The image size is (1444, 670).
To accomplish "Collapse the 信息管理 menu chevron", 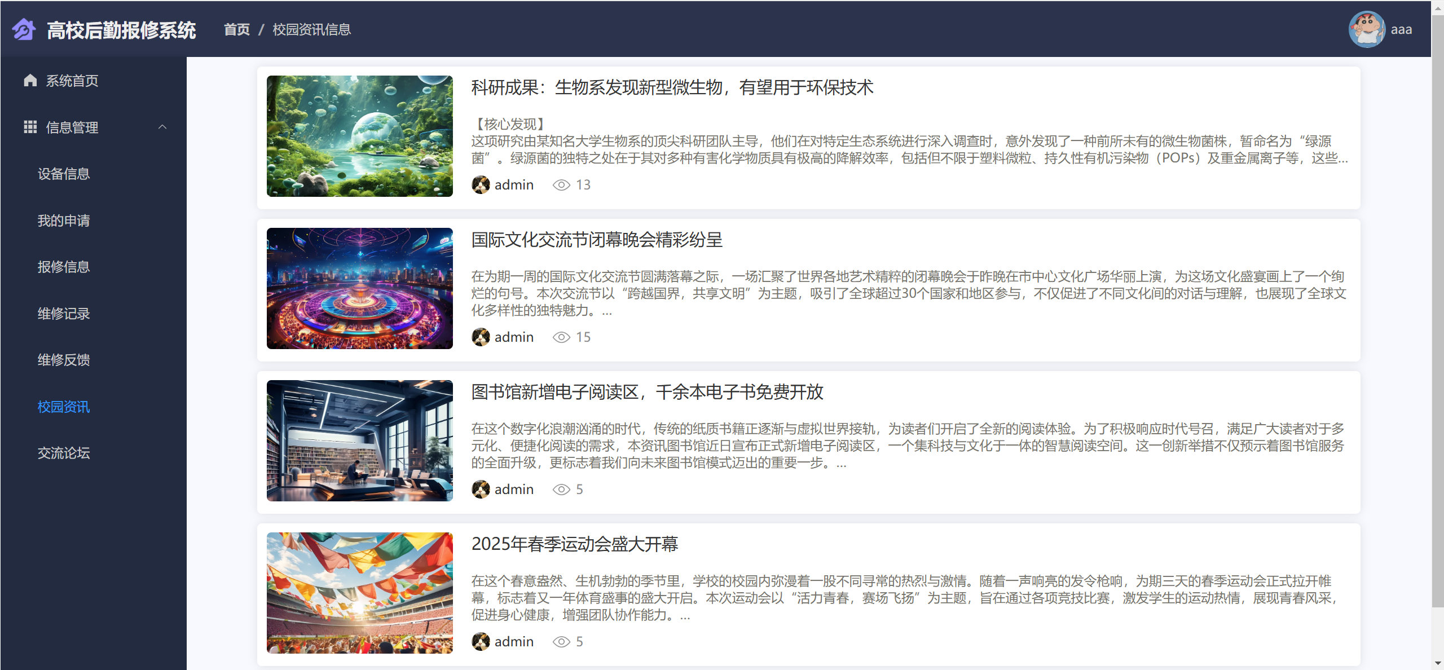I will pyautogui.click(x=162, y=127).
